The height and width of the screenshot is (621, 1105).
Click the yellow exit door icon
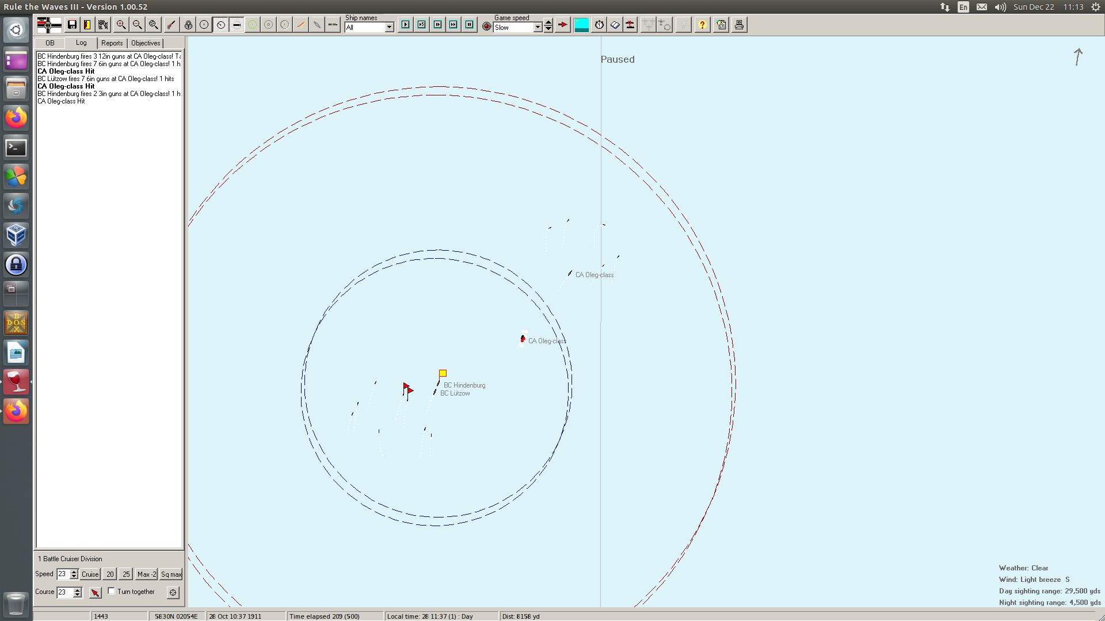pyautogui.click(x=87, y=25)
